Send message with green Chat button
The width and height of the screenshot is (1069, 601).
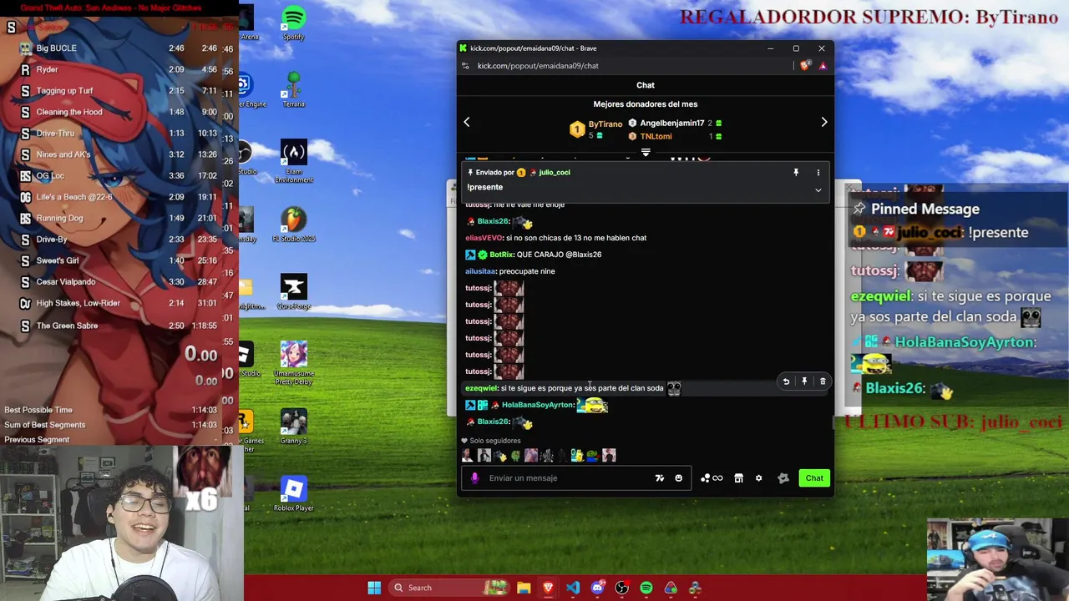(x=814, y=478)
